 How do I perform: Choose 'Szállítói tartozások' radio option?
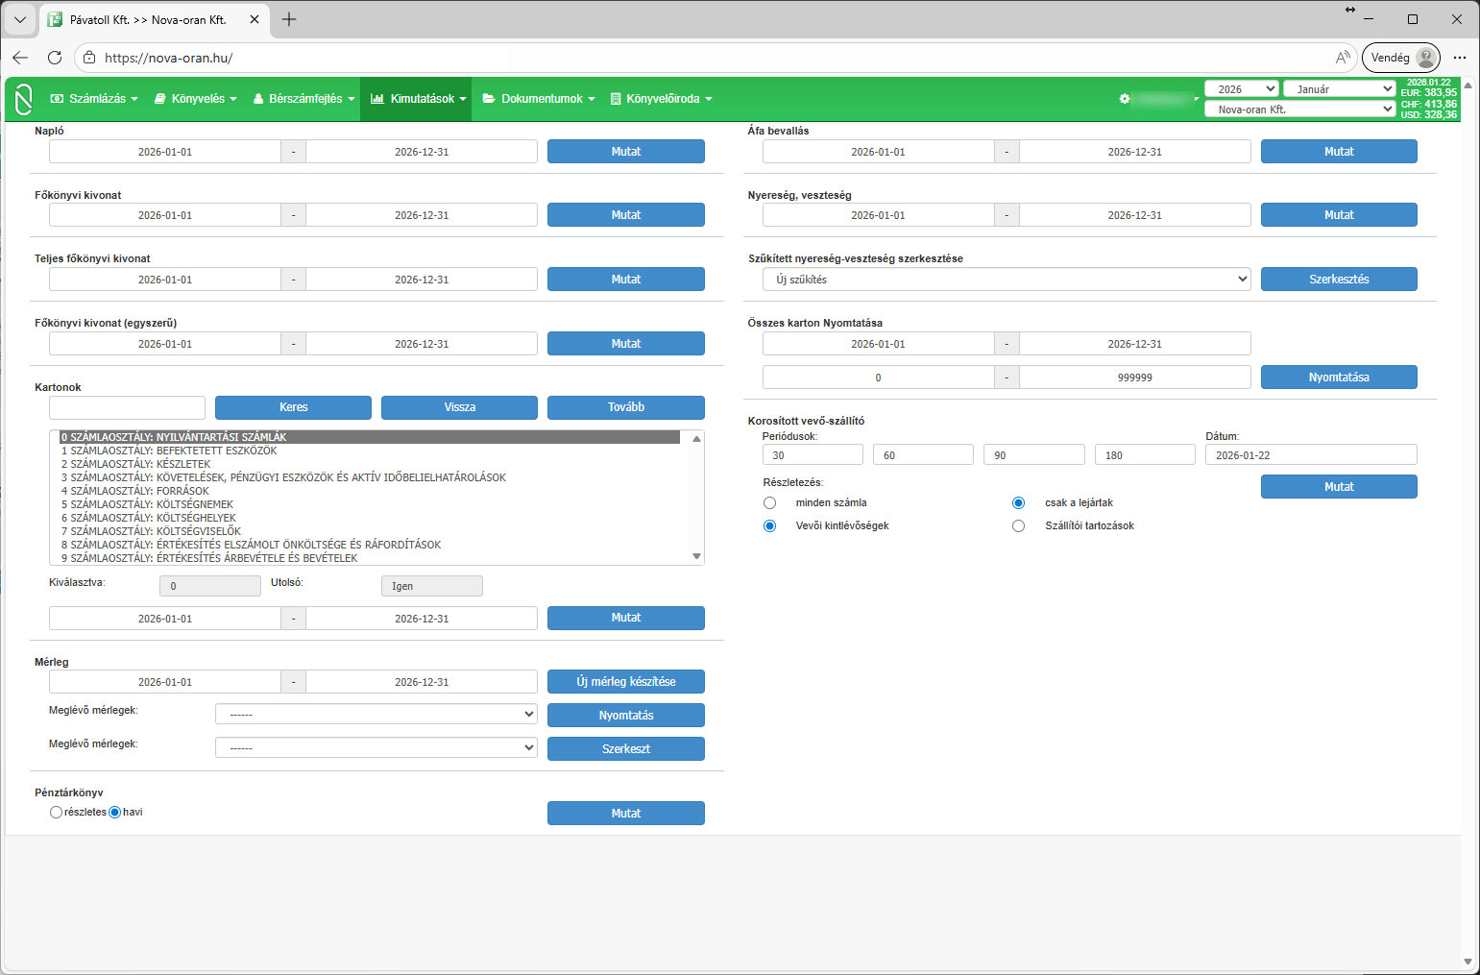click(x=1018, y=526)
